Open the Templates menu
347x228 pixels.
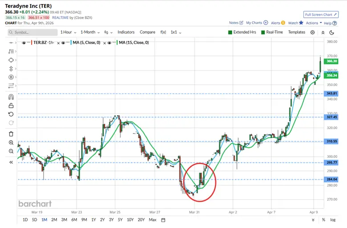297,32
